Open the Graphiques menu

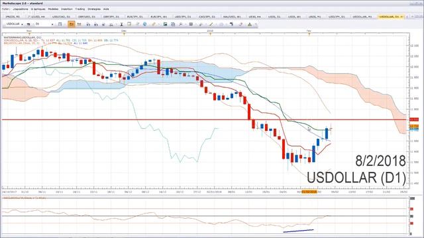click(38, 9)
